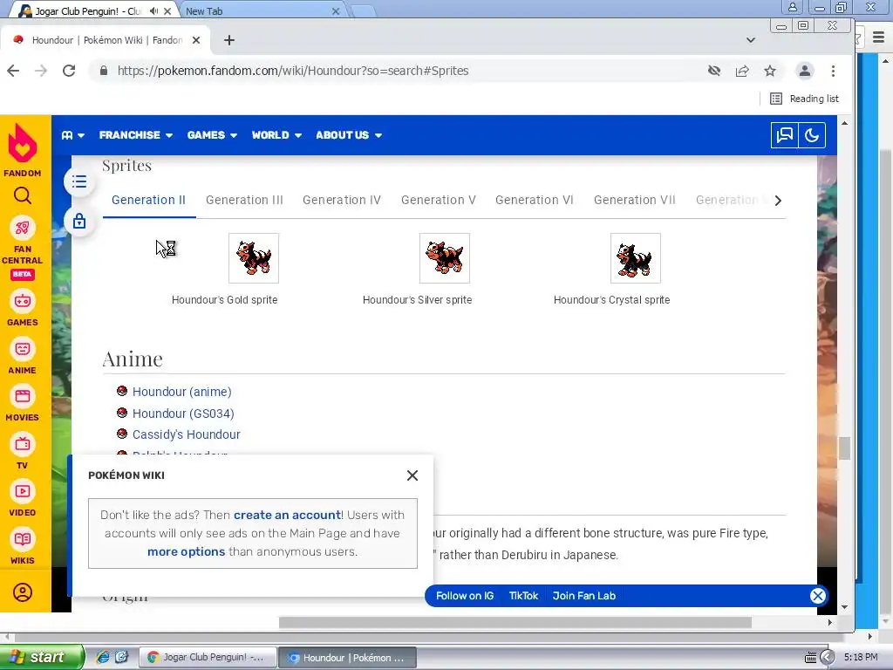The image size is (893, 670).
Task: Click the page protection lock icon
Action: (x=79, y=221)
